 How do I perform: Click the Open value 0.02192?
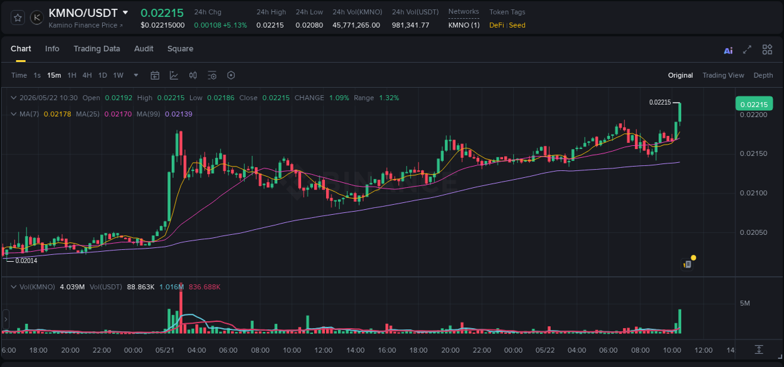click(x=119, y=98)
